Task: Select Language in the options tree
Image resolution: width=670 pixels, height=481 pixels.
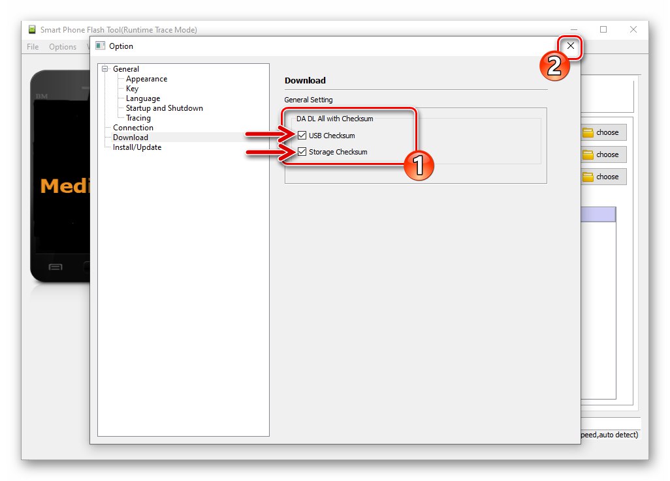Action: click(143, 98)
